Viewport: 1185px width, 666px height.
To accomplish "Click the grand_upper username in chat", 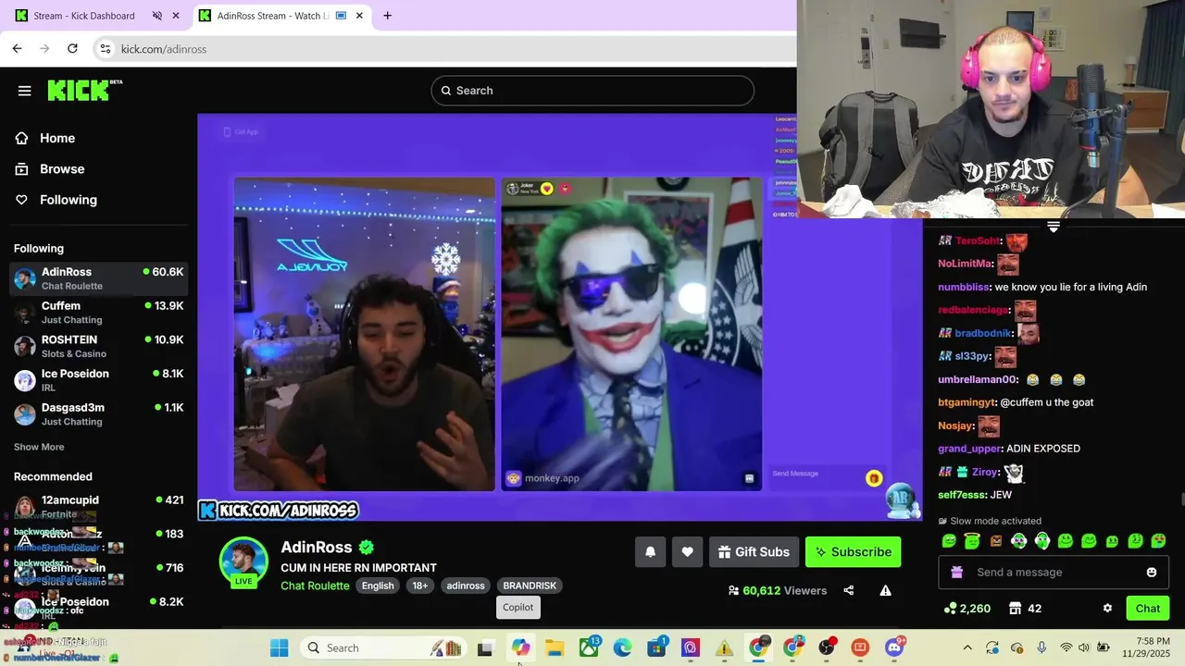I will [x=969, y=449].
